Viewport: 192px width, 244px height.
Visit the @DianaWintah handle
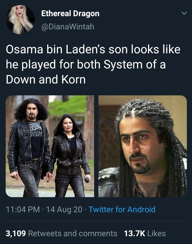[68, 26]
